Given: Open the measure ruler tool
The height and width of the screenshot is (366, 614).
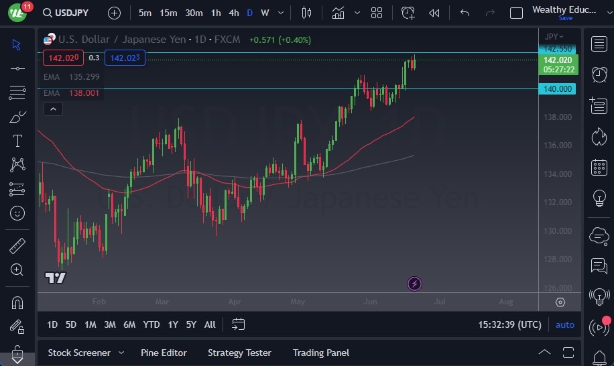Looking at the screenshot, I should [17, 246].
